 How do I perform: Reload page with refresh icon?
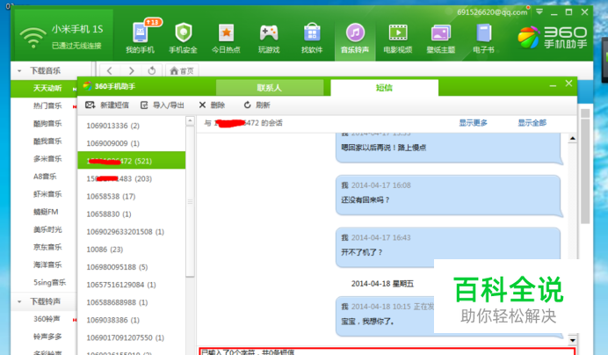click(152, 70)
